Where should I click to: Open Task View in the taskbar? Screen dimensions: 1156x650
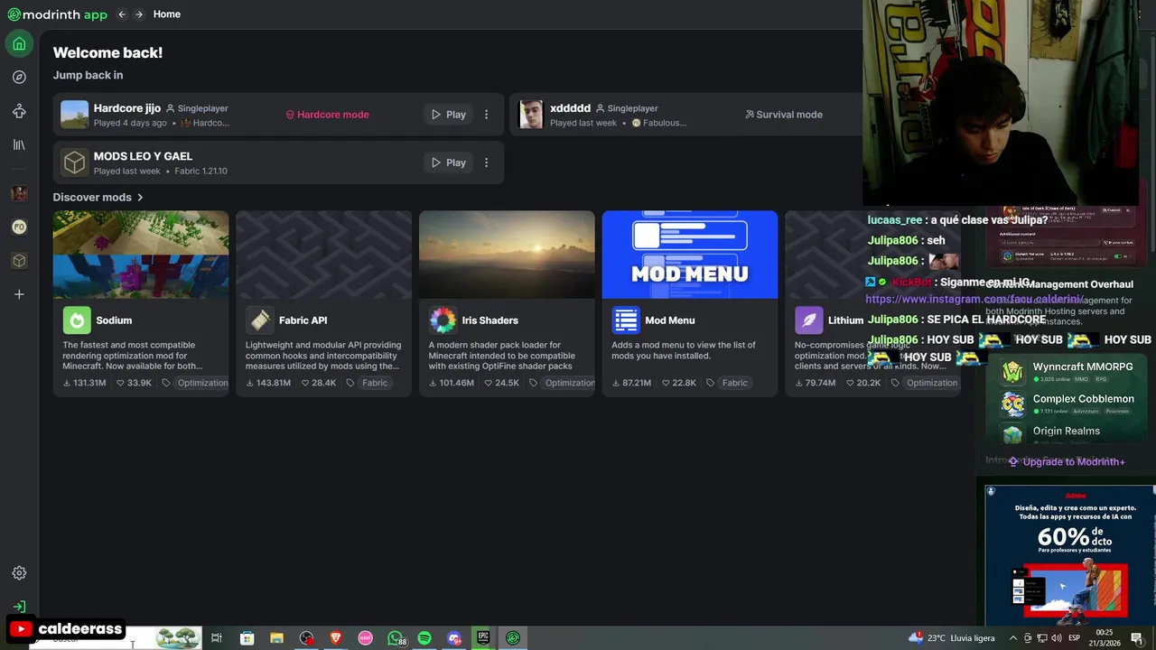click(217, 638)
